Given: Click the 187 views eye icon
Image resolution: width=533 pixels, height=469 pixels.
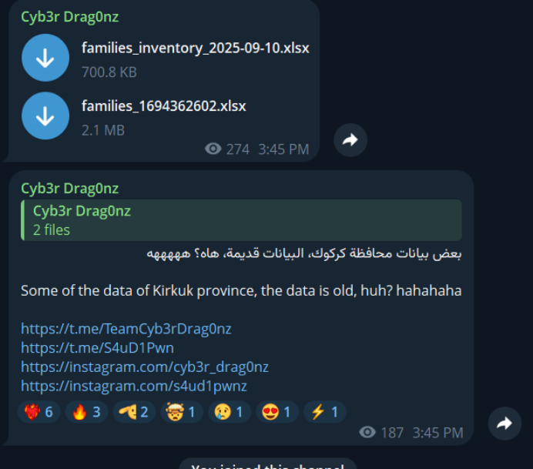Looking at the screenshot, I should [367, 432].
